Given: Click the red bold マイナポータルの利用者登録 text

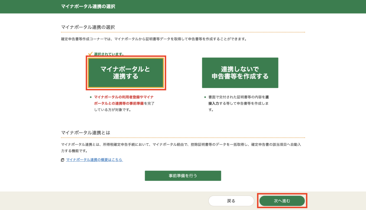Looking at the screenshot, I should tap(124, 97).
